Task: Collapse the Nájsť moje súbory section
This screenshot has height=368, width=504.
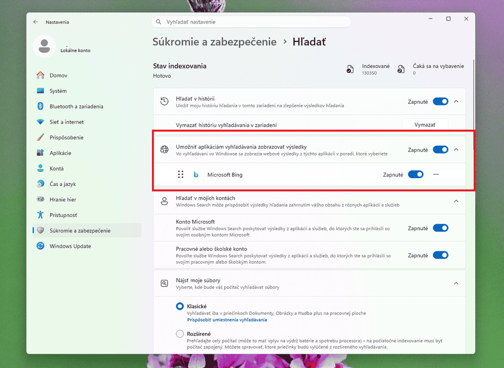Action: (x=456, y=283)
